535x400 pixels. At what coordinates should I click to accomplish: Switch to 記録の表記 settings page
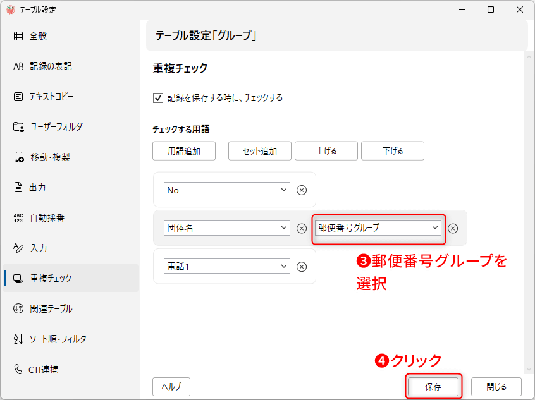(x=51, y=66)
